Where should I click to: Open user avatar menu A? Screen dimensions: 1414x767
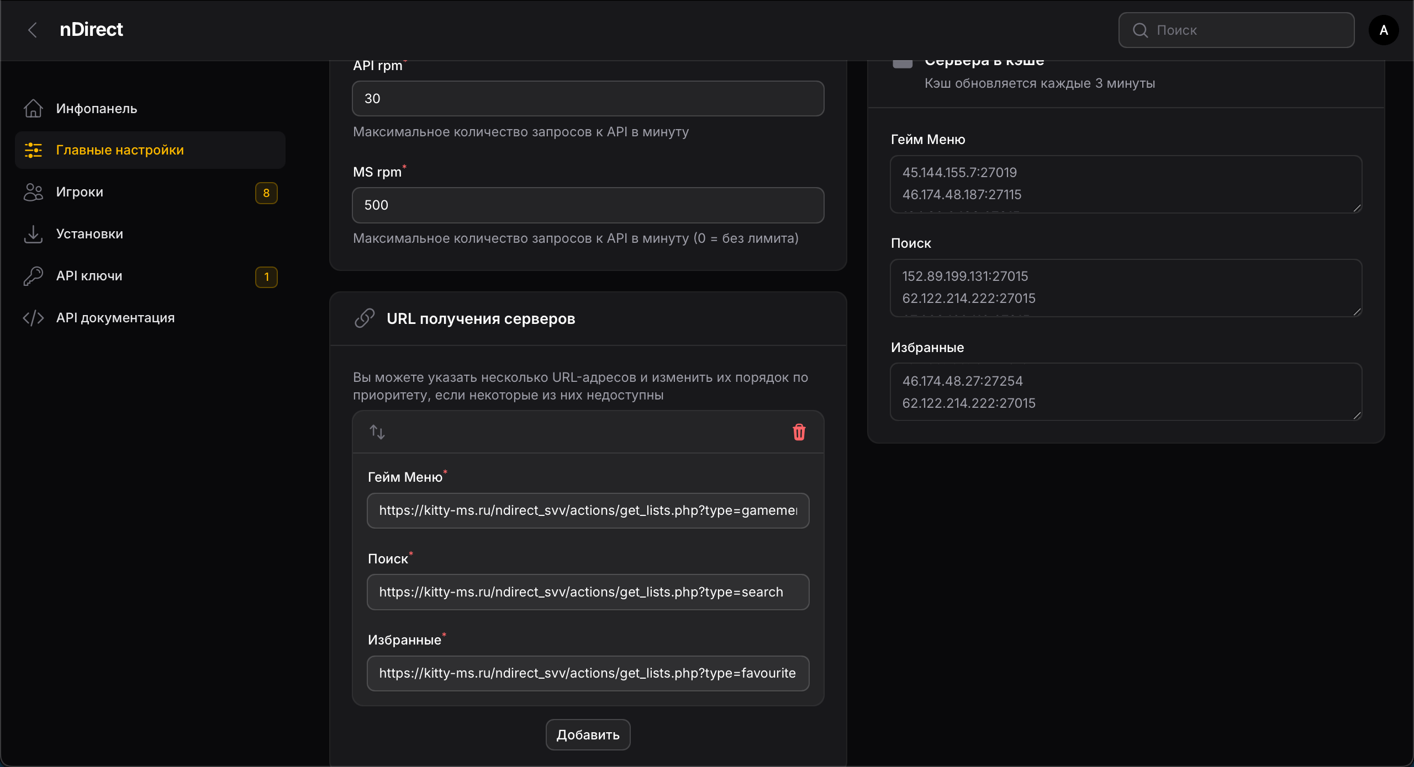(1383, 30)
